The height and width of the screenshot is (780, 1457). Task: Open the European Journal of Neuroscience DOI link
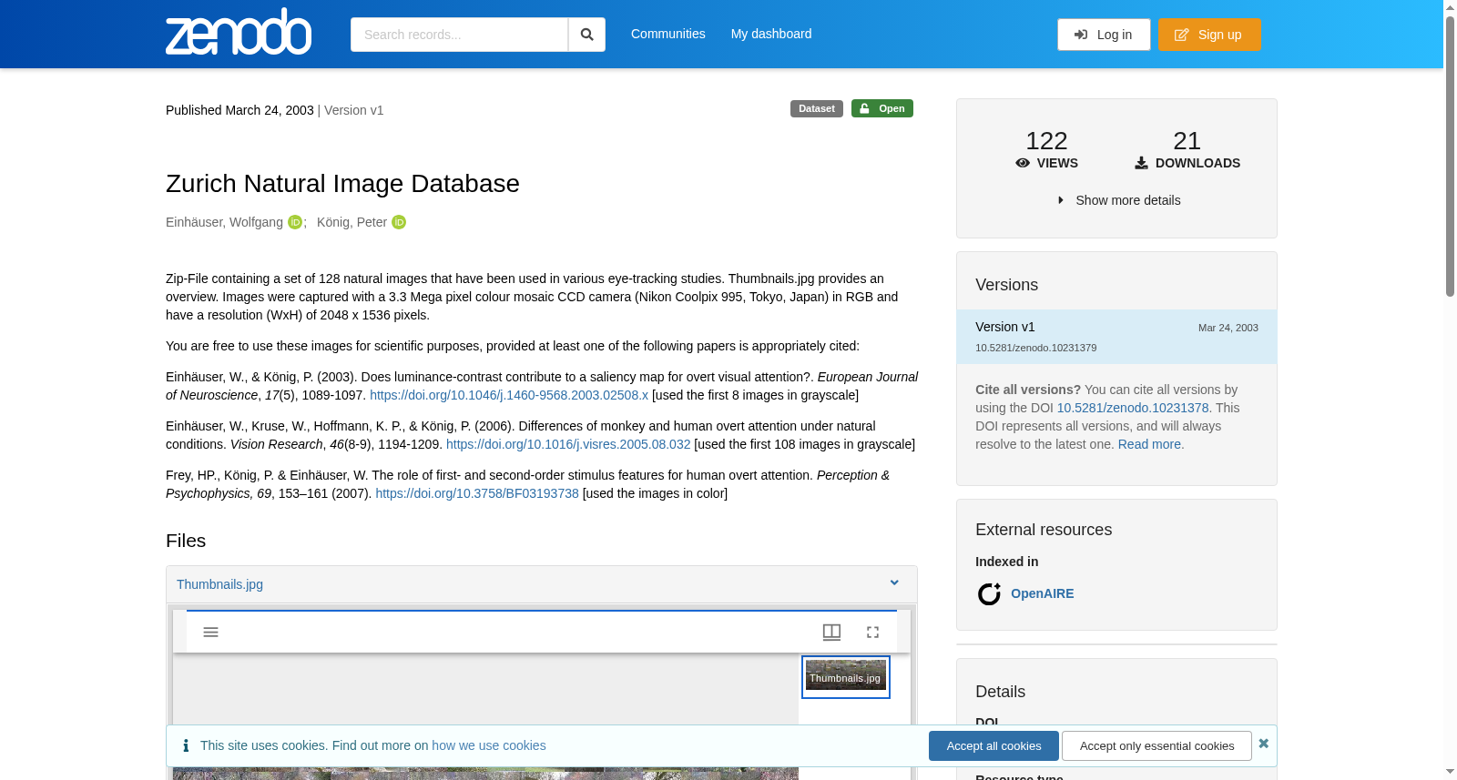click(509, 395)
